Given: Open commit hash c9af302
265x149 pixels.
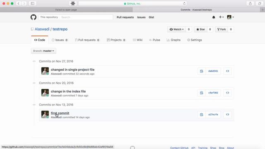Looking at the screenshot, I should pos(213,93).
